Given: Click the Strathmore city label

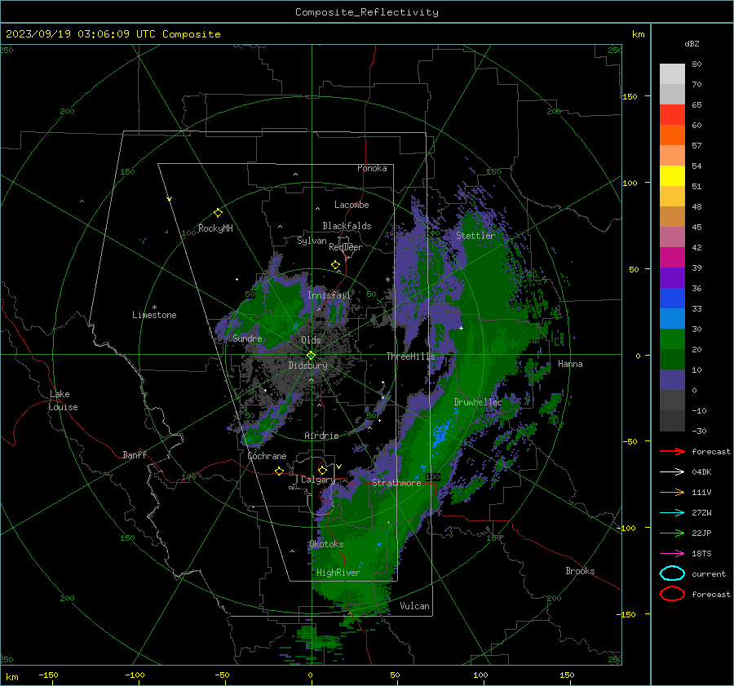Looking at the screenshot, I should pos(396,483).
